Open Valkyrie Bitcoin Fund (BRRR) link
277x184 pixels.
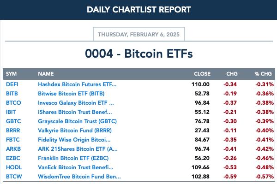click(75, 131)
